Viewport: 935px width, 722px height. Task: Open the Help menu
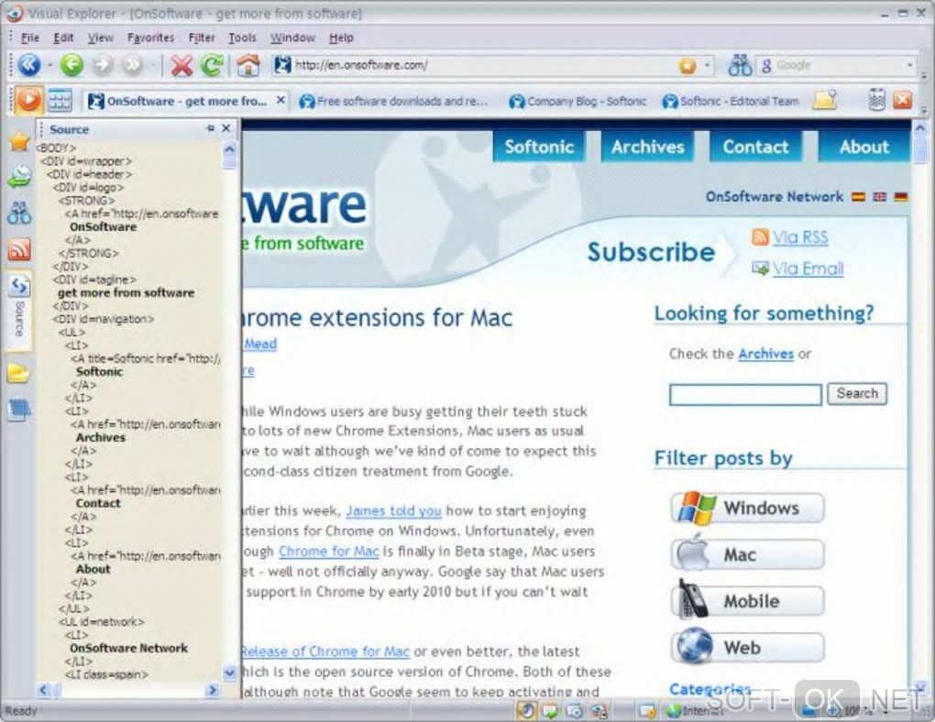point(341,38)
